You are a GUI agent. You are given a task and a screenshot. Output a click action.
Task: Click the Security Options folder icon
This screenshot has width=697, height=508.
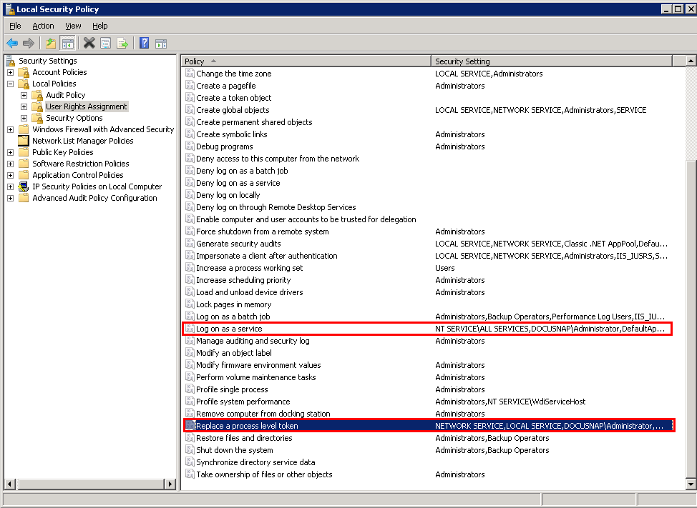click(x=38, y=118)
